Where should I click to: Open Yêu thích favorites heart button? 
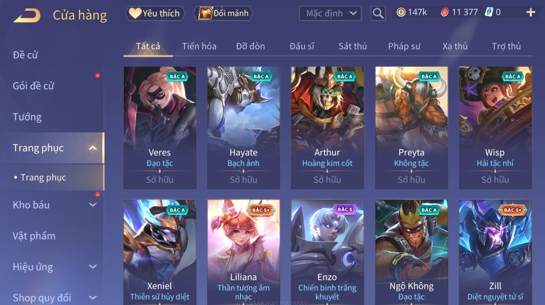pyautogui.click(x=155, y=13)
